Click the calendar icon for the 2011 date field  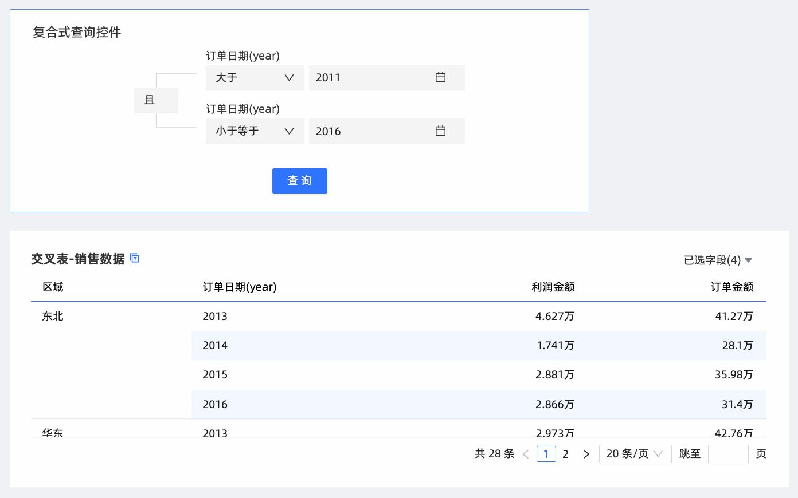(440, 77)
